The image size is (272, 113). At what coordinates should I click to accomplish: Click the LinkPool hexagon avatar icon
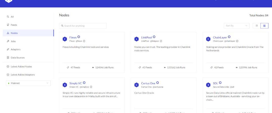pyautogui.click(x=137, y=39)
